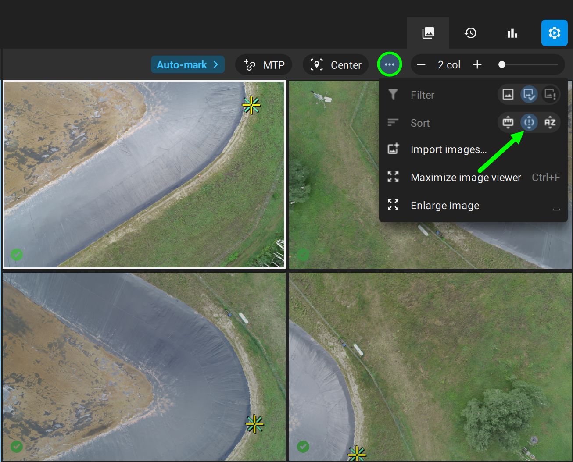This screenshot has width=573, height=462.
Task: Toggle filter for images with warnings
Action: click(550, 95)
